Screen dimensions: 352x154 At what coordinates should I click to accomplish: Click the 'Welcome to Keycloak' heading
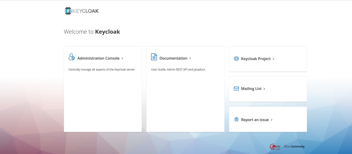tap(92, 32)
